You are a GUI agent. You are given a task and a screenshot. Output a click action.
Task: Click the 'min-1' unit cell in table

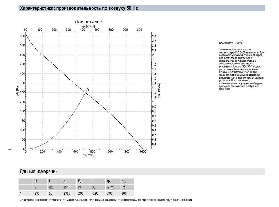click(x=67, y=187)
